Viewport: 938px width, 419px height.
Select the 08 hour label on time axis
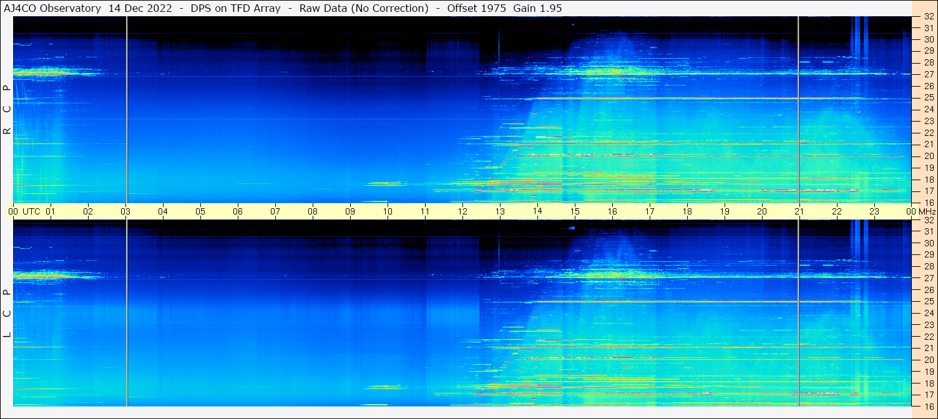(313, 211)
